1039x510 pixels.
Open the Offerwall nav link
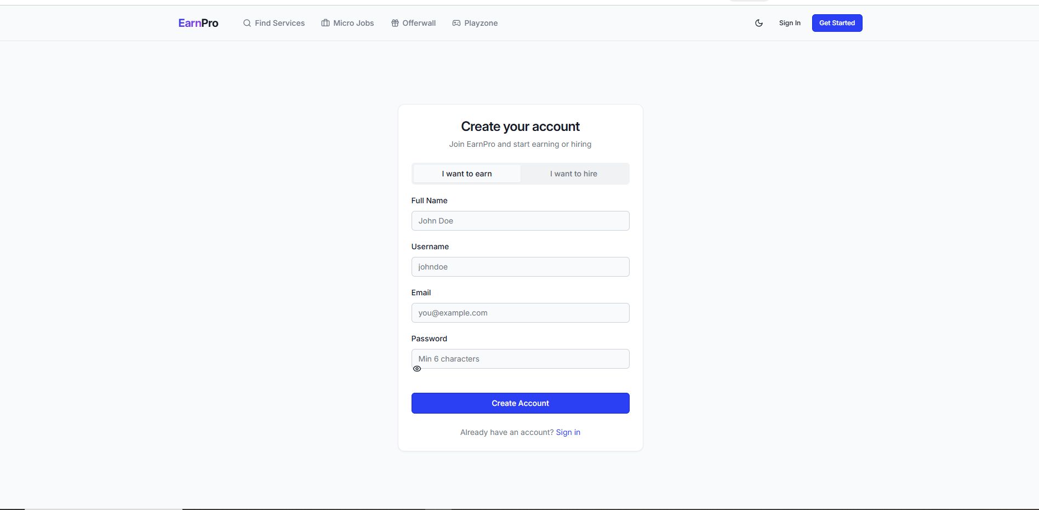[x=419, y=23]
